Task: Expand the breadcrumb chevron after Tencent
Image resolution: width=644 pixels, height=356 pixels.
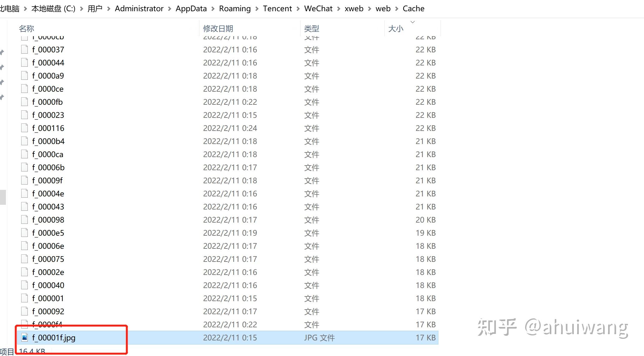Action: pyautogui.click(x=298, y=9)
